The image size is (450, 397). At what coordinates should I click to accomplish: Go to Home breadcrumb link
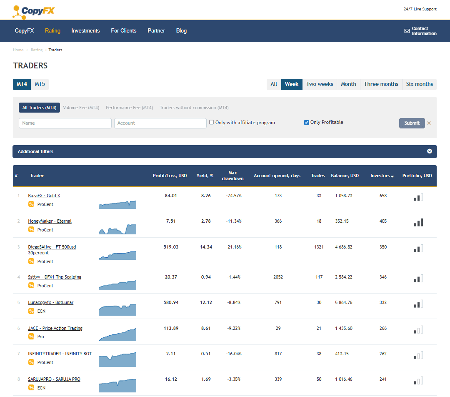(18, 50)
